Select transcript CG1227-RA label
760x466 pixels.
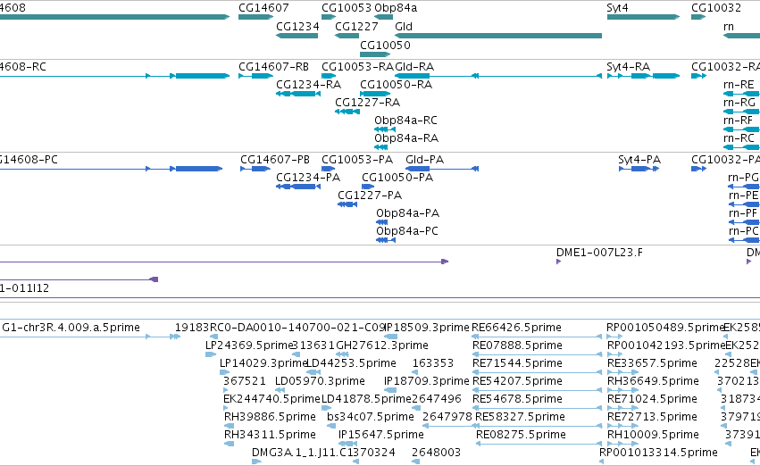pos(368,102)
